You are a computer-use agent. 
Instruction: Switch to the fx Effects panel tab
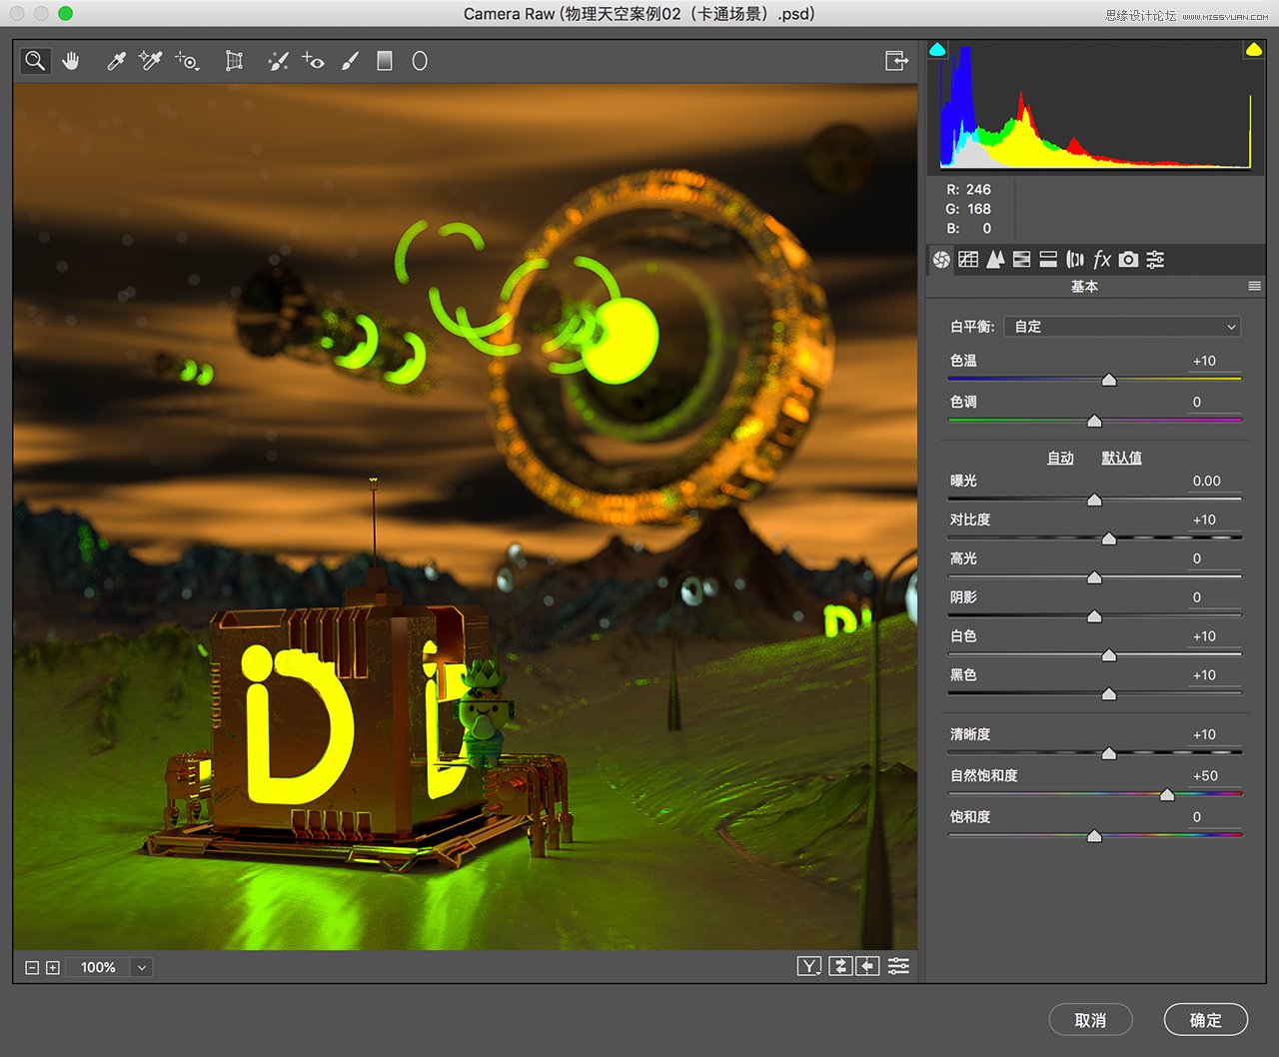1102,259
